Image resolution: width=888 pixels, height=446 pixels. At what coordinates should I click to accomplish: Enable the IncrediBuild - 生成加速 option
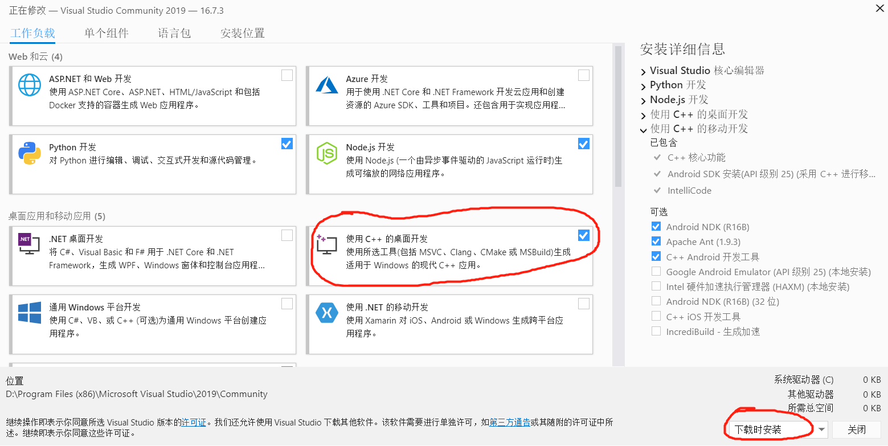click(656, 330)
